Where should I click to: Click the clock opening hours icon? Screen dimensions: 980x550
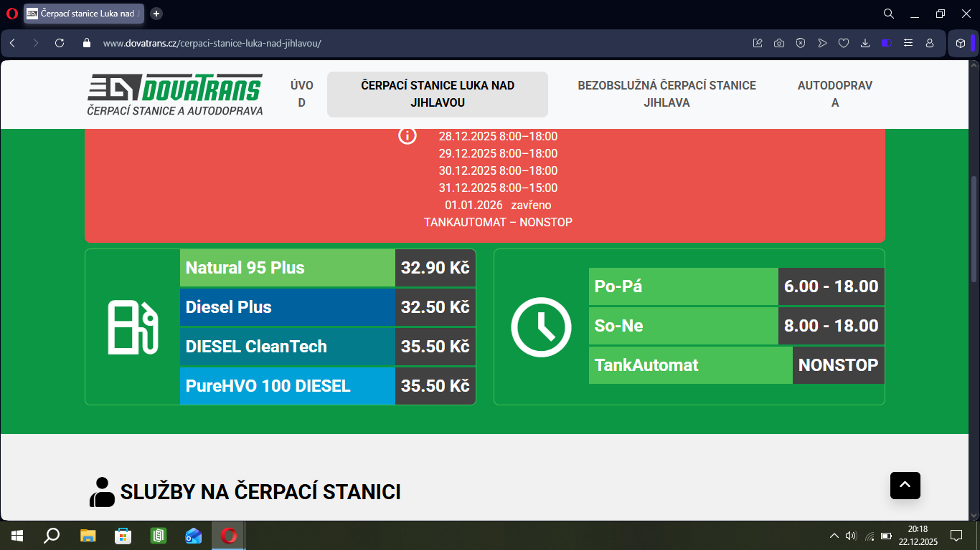[541, 327]
